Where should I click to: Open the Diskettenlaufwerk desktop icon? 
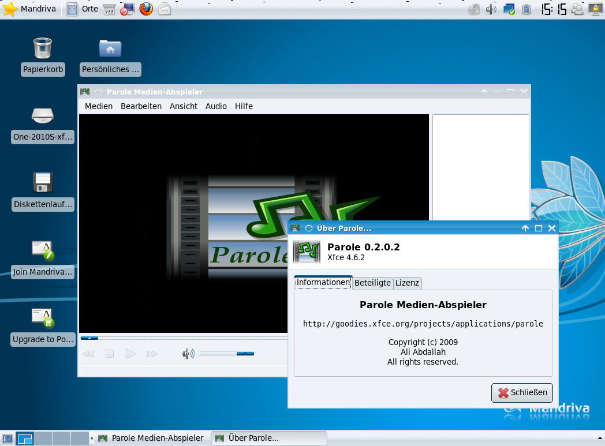(x=42, y=182)
